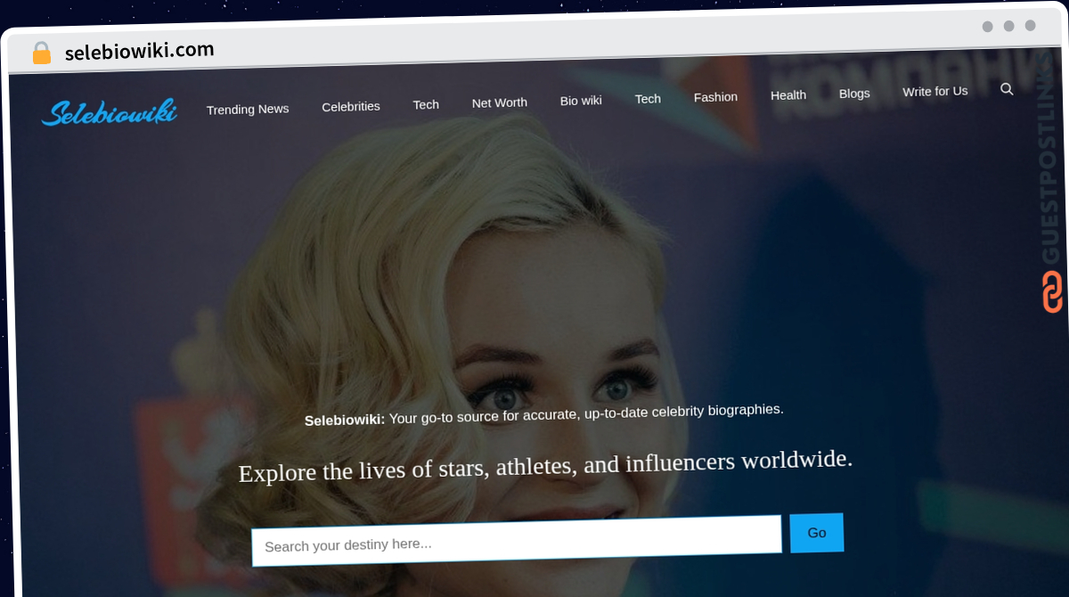This screenshot has height=597, width=1069.
Task: Click the Write for Us link
Action: pos(934,92)
